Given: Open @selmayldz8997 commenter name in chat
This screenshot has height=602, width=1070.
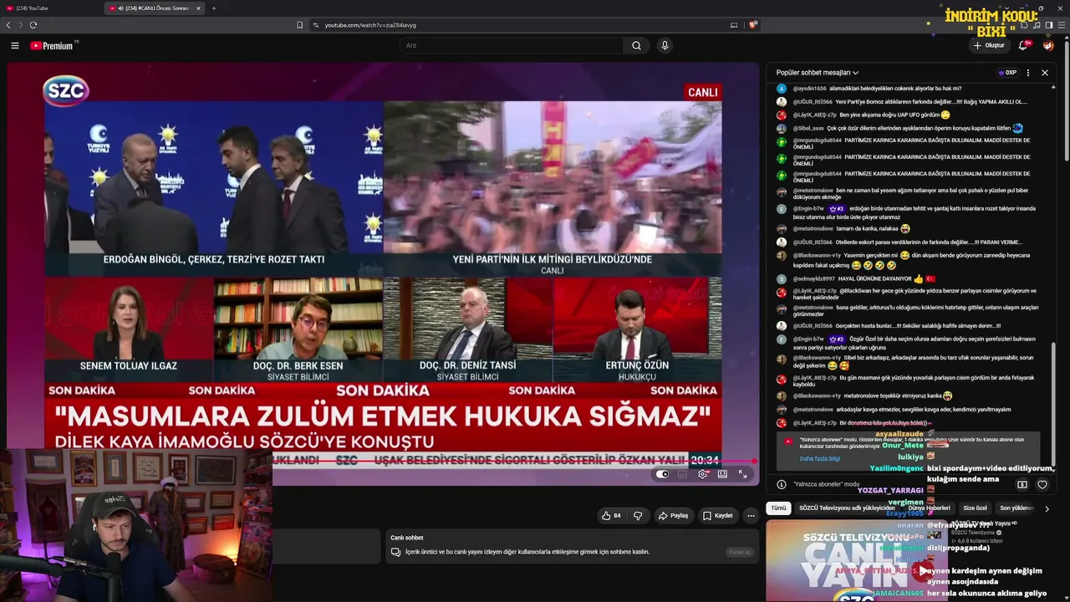Looking at the screenshot, I should click(813, 278).
